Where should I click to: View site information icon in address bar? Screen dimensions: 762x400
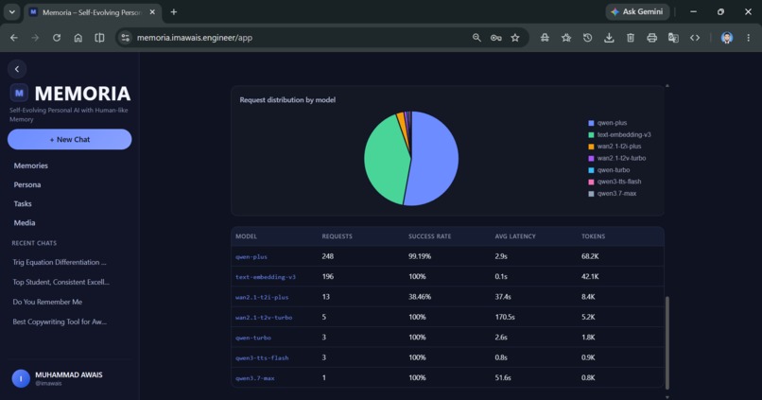tap(126, 38)
